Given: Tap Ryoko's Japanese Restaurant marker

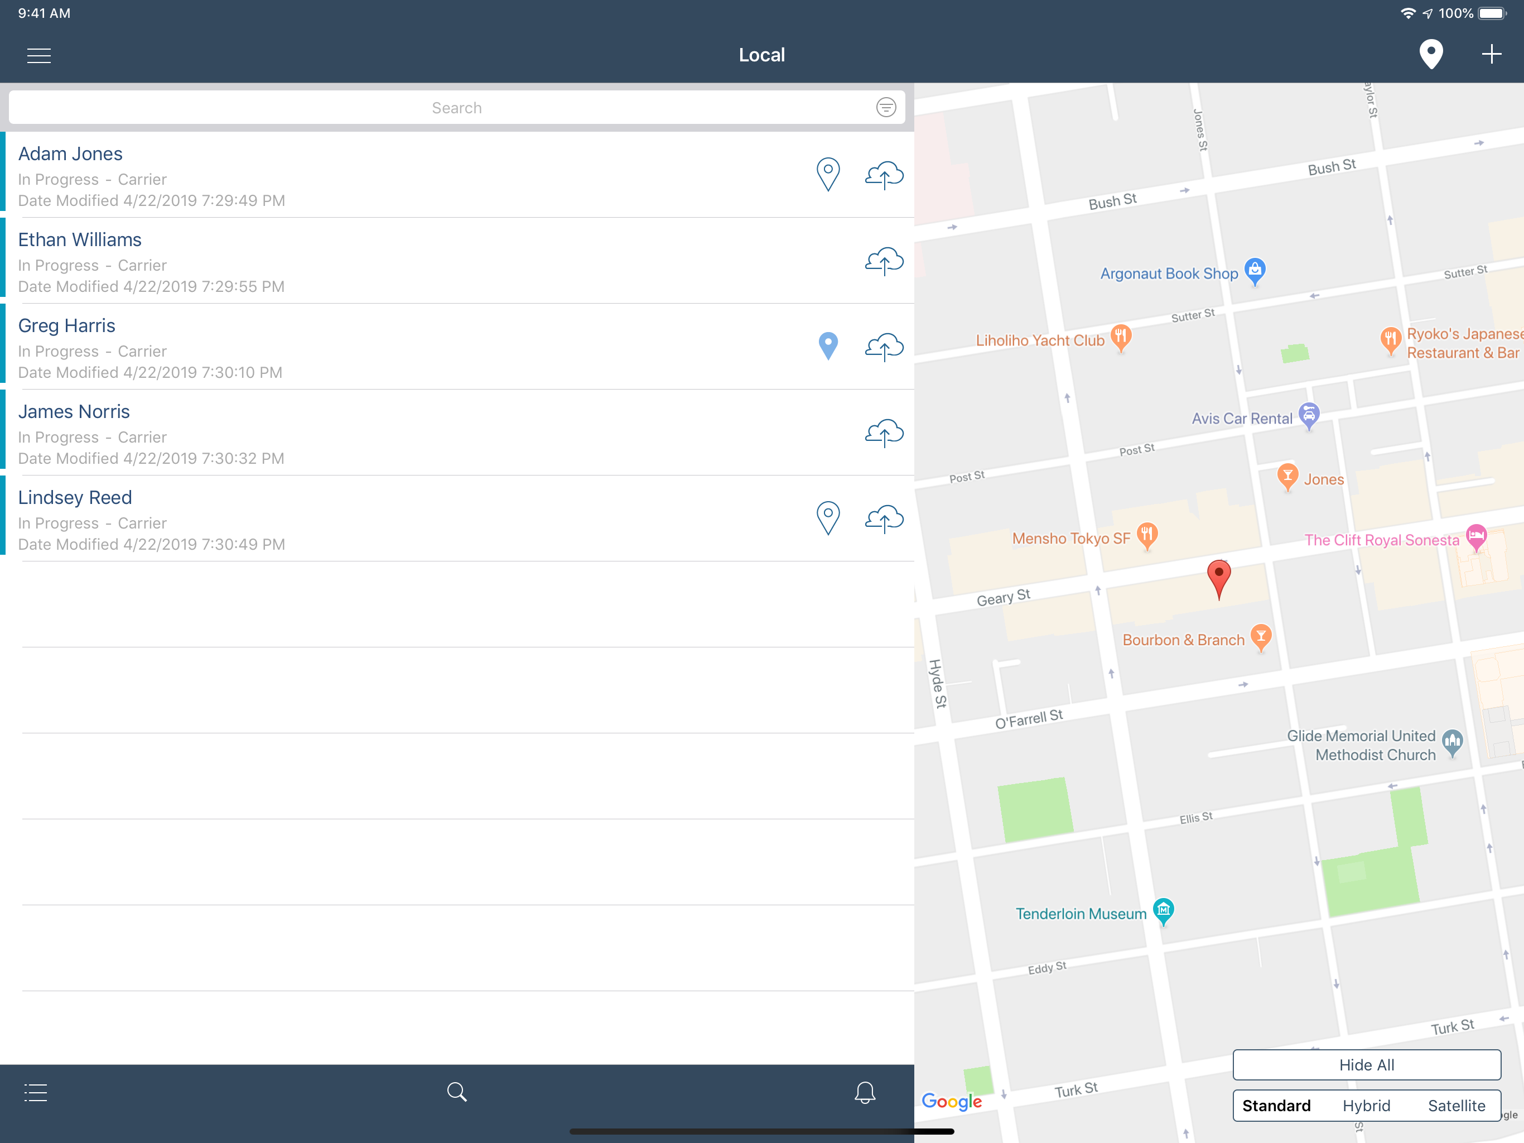Looking at the screenshot, I should click(1390, 340).
